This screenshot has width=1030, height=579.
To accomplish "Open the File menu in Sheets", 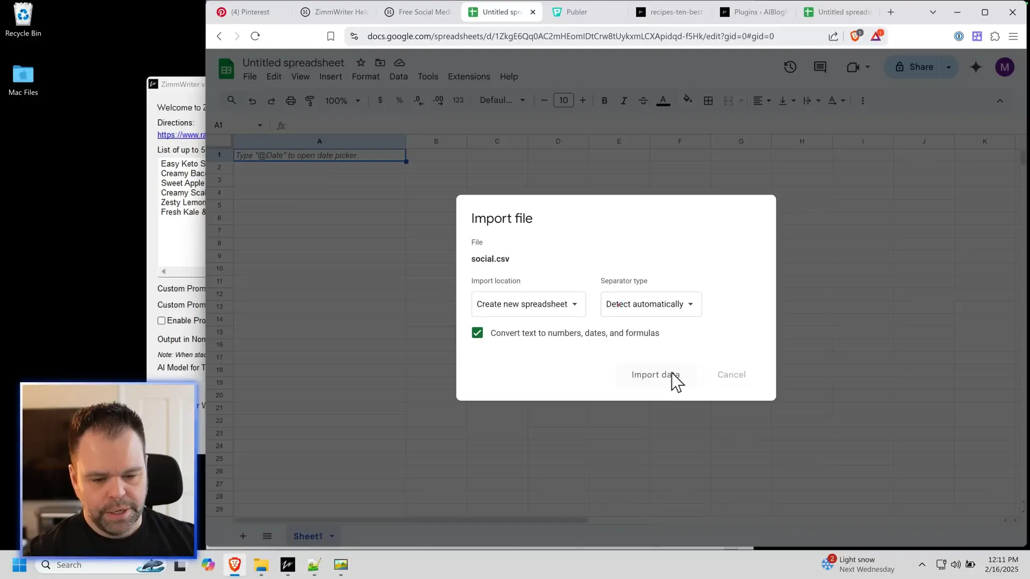I will click(x=249, y=77).
